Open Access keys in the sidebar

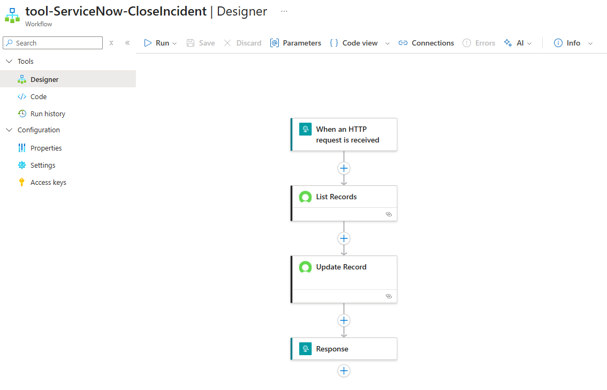[x=49, y=182]
